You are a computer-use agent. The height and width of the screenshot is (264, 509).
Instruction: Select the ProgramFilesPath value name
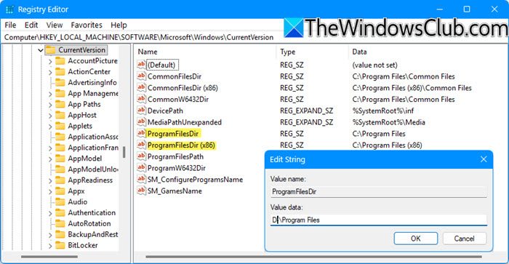coord(175,156)
